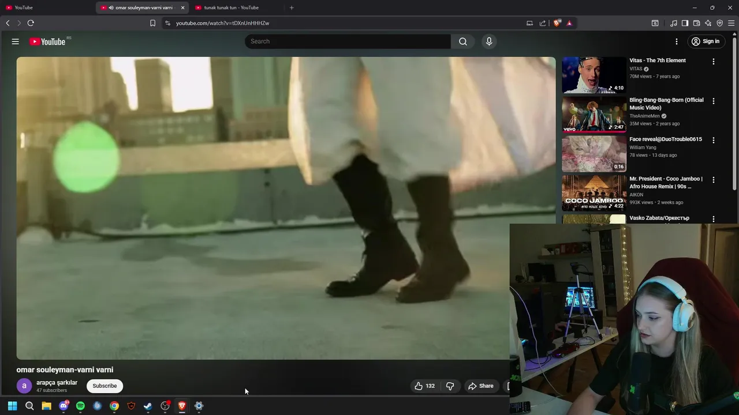The image size is (739, 415).
Task: Switch to the first YouTube tab
Action: pyautogui.click(x=46, y=7)
